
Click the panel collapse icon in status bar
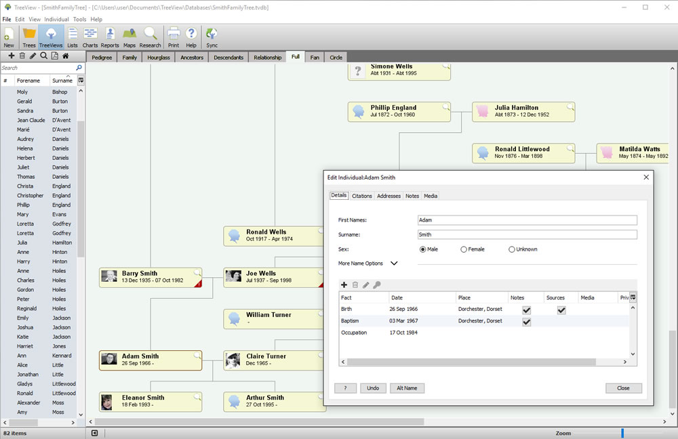click(x=95, y=433)
